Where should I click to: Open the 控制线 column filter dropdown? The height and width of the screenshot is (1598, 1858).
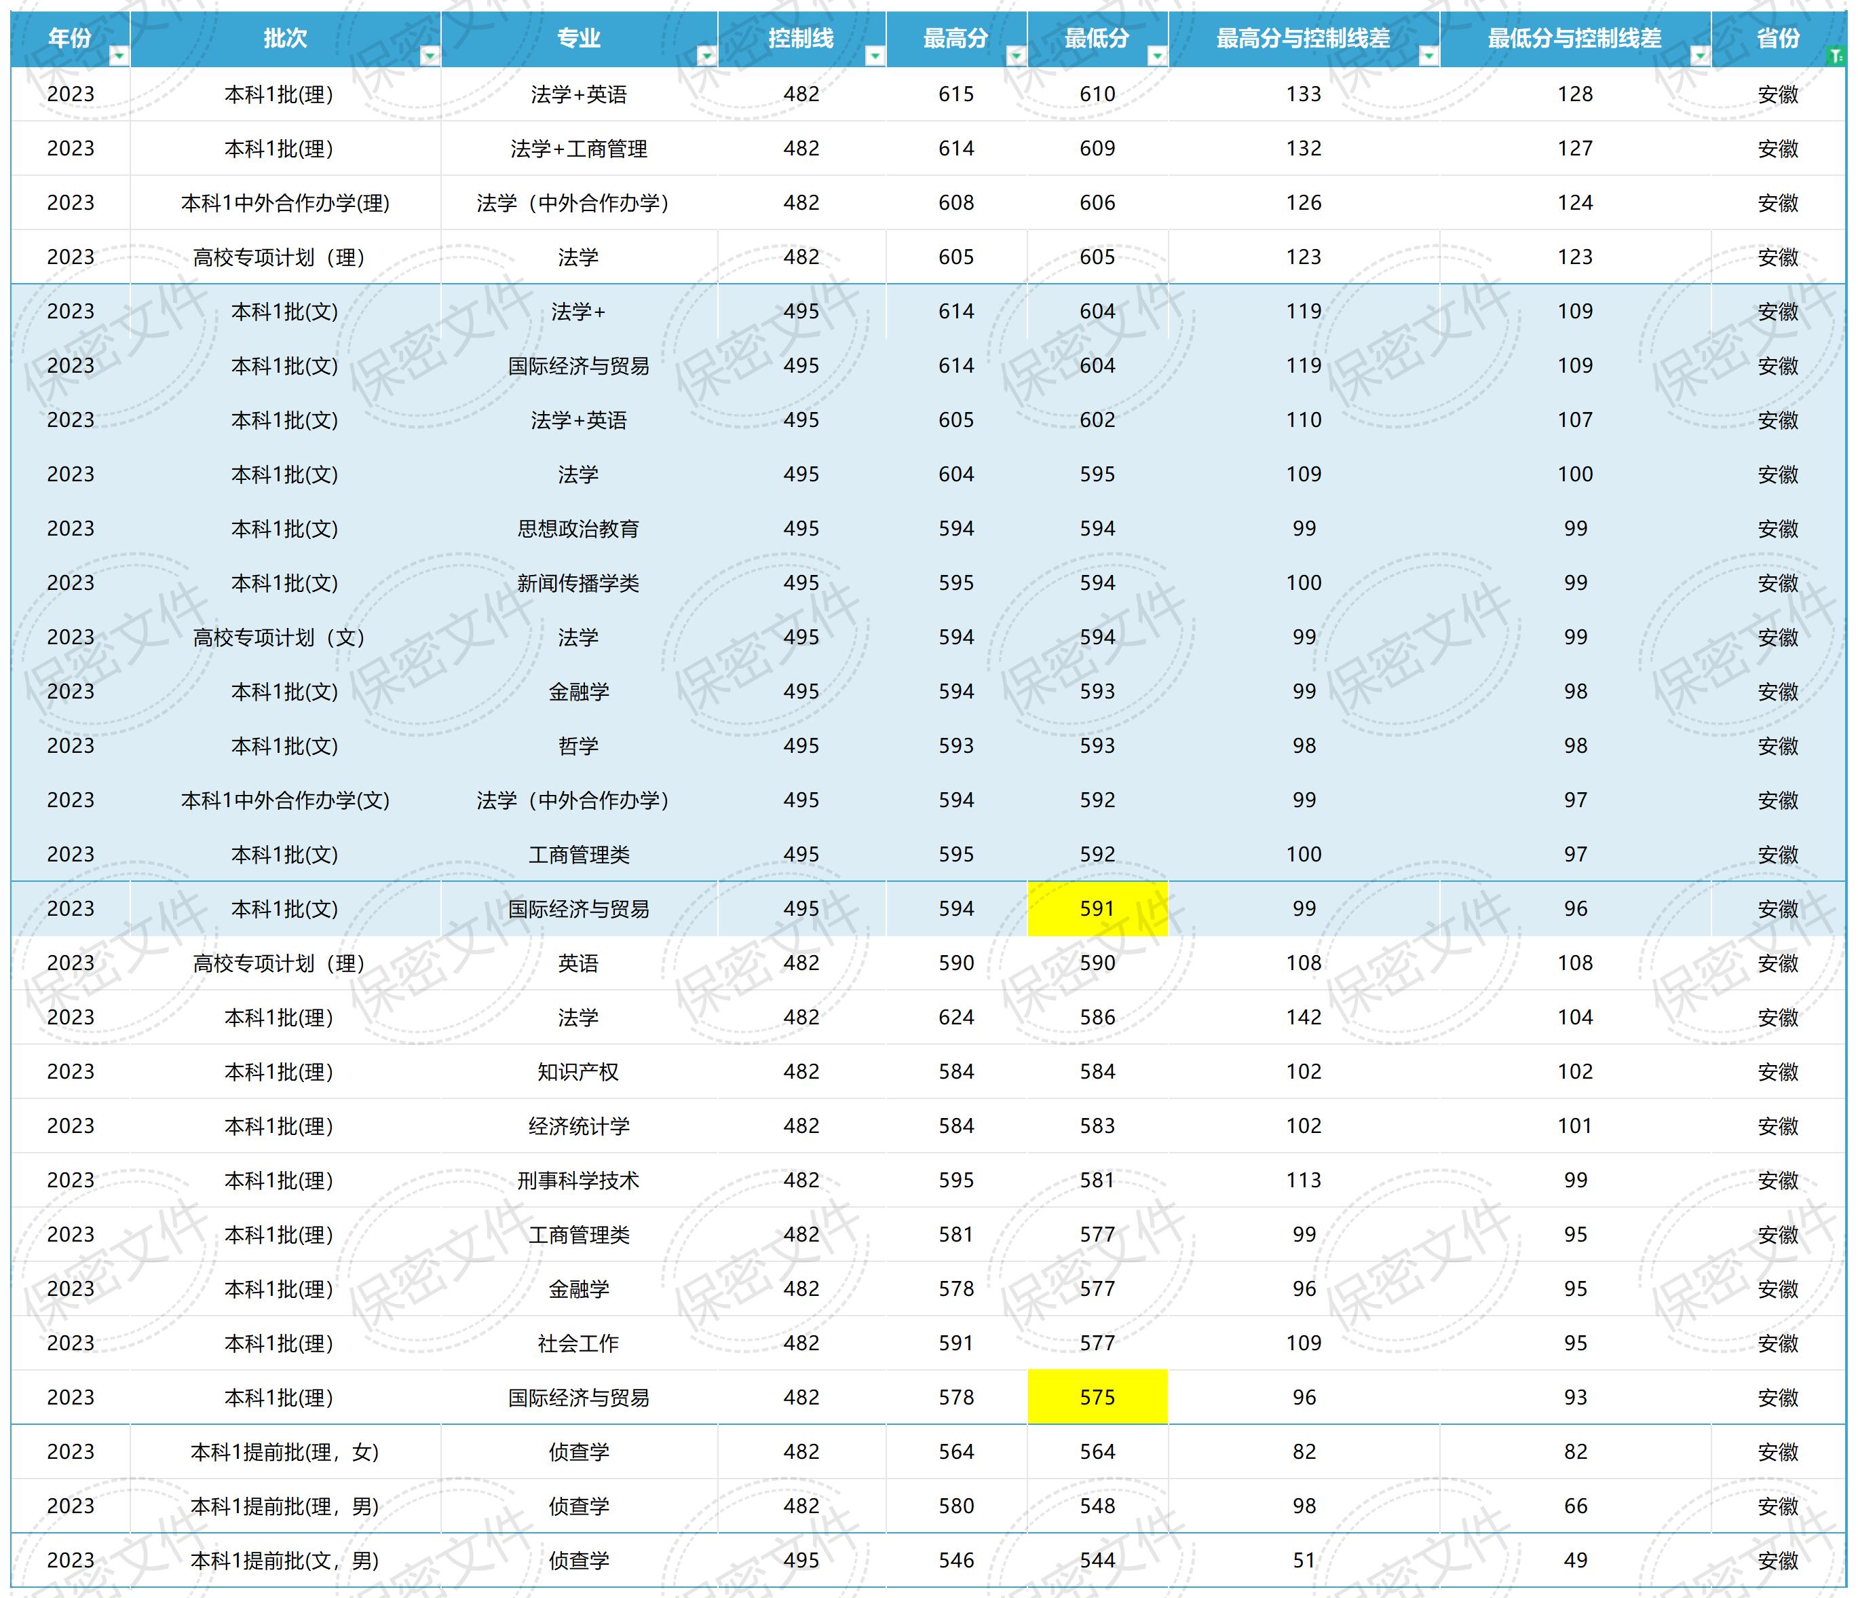(x=874, y=56)
